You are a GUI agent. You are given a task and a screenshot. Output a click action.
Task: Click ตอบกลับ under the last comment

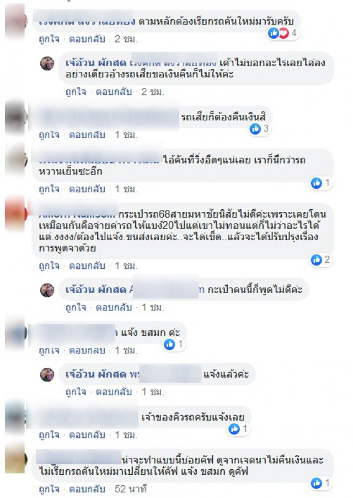pos(87,489)
